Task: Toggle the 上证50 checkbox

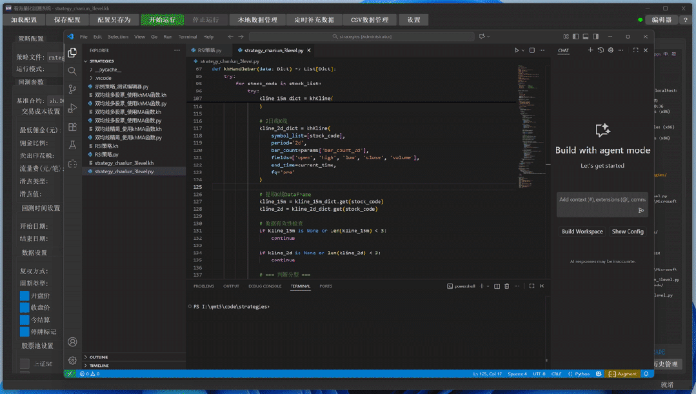Action: click(25, 364)
